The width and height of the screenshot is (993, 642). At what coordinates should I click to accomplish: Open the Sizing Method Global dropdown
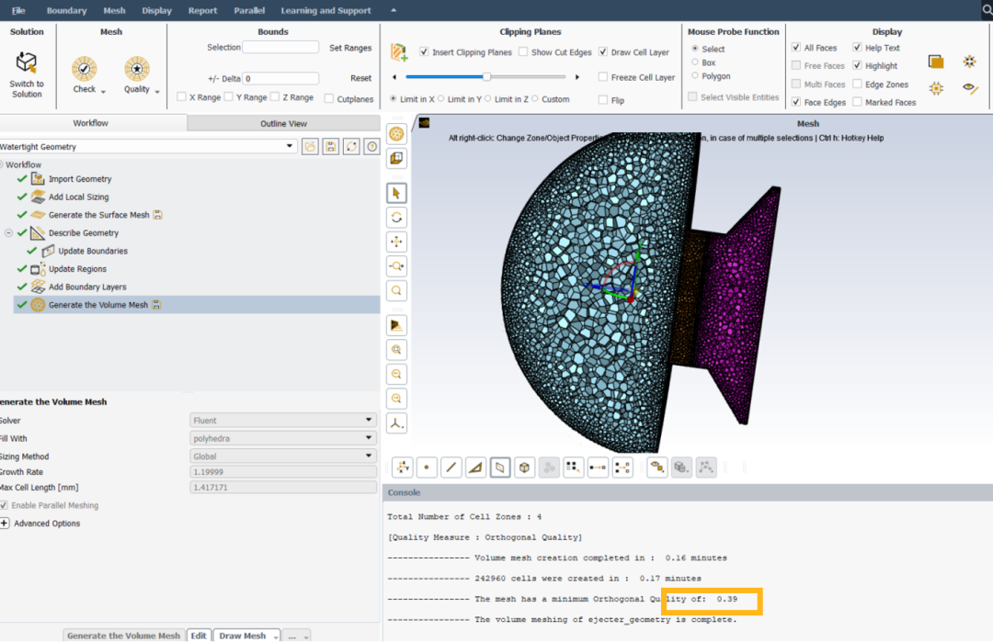(x=283, y=456)
